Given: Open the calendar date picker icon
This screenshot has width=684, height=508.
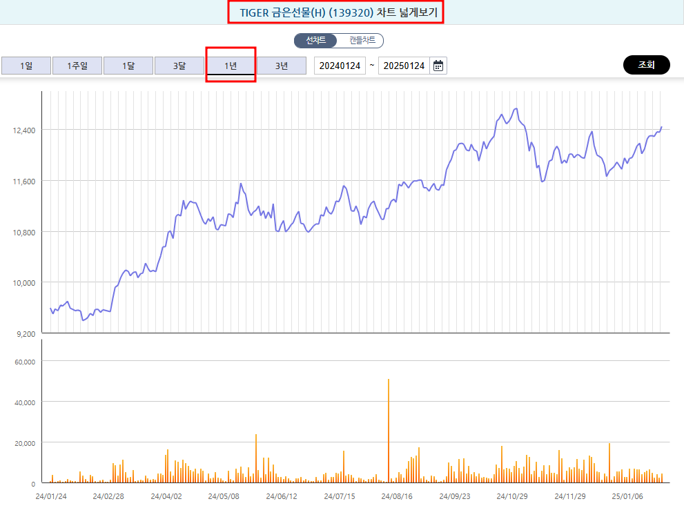Looking at the screenshot, I should pos(438,66).
